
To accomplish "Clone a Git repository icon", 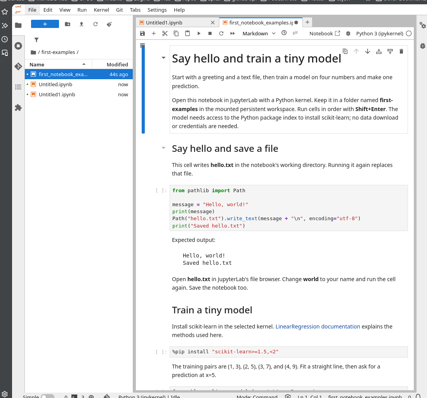I will 109,24.
